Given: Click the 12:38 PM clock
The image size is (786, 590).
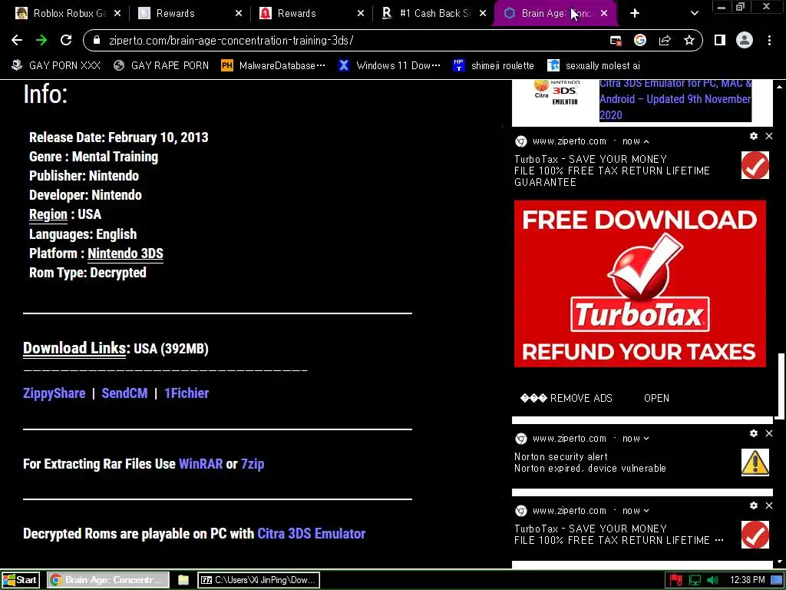Looking at the screenshot, I should coord(747,581).
